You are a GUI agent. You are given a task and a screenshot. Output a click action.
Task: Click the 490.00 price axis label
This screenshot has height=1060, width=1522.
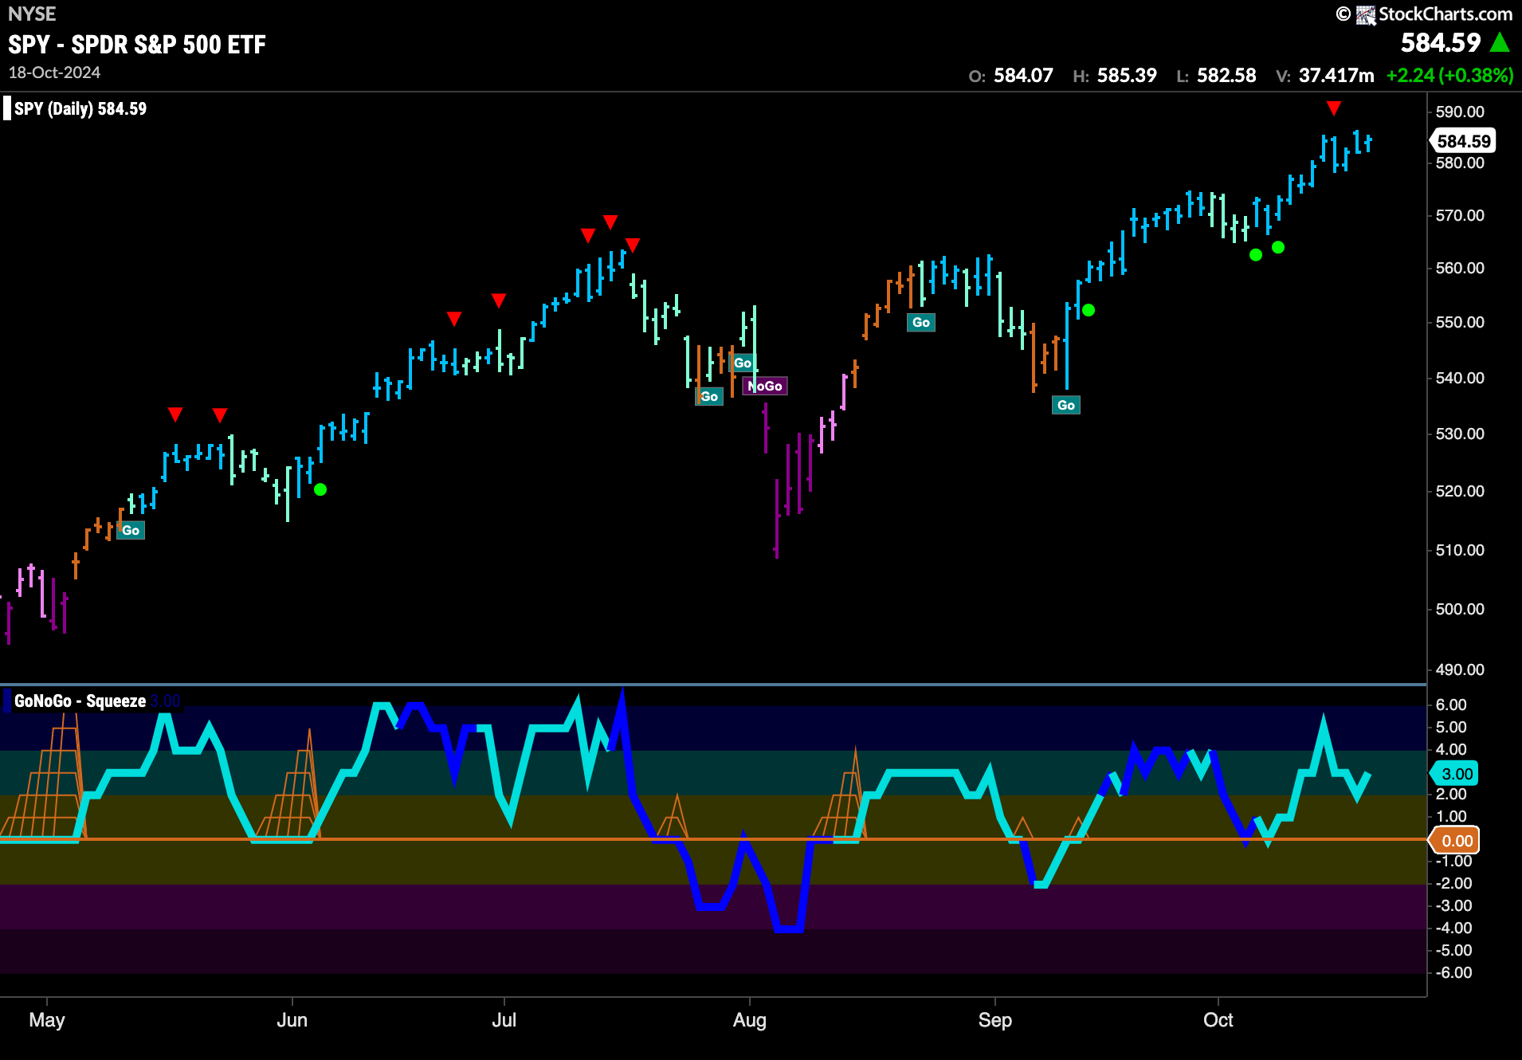(1460, 669)
